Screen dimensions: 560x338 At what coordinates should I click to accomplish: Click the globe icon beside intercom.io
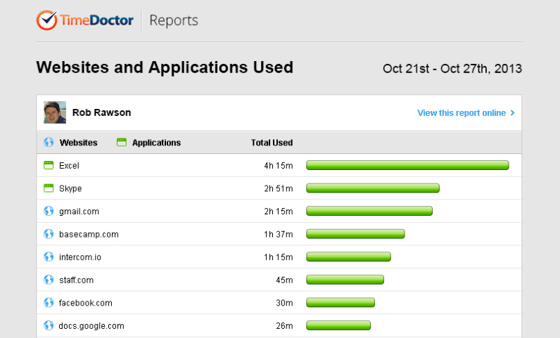coord(49,256)
